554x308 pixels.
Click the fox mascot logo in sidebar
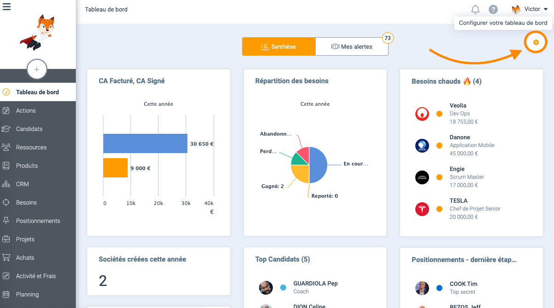tap(37, 32)
